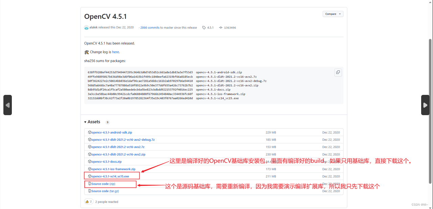
Task: Click the date in the android-sdk.zip row
Action: (331, 132)
